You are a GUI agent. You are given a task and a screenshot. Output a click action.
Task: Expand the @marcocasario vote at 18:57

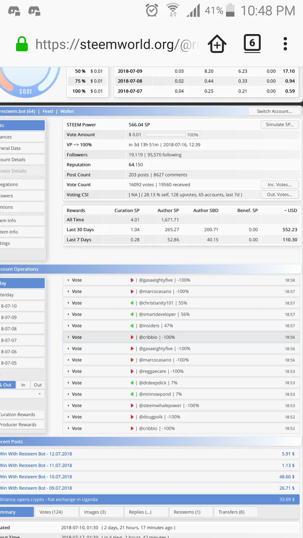[x=182, y=291]
